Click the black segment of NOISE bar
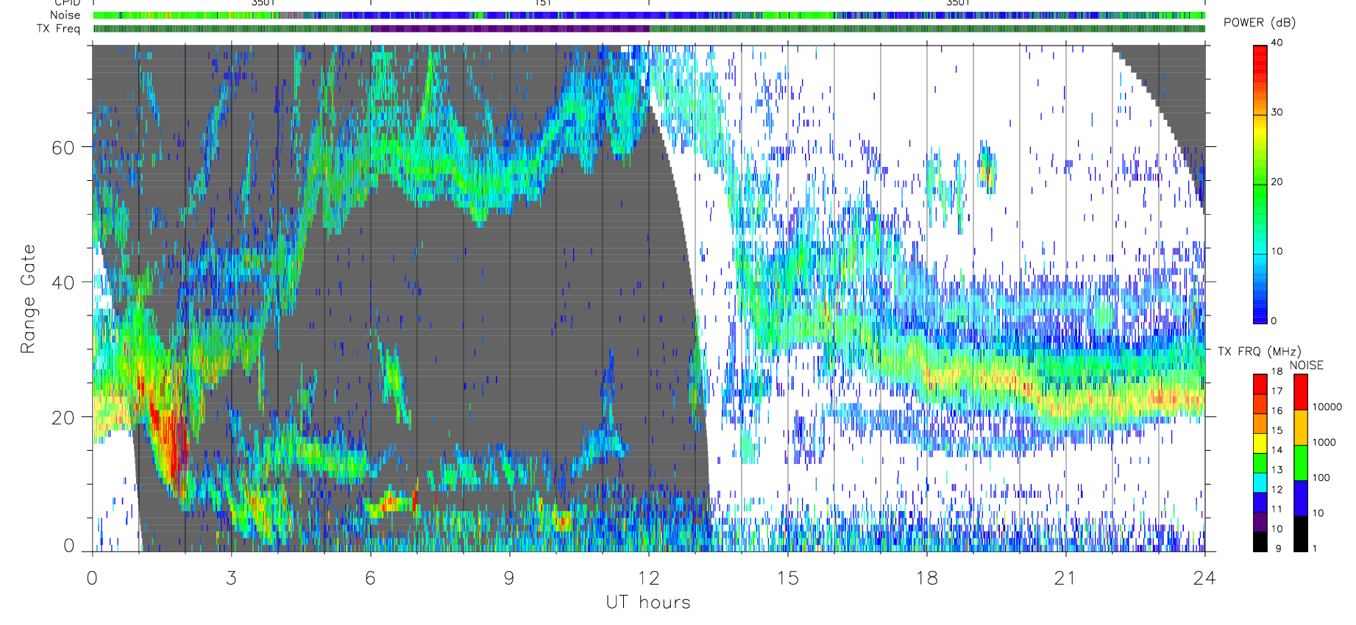 pos(1301,534)
